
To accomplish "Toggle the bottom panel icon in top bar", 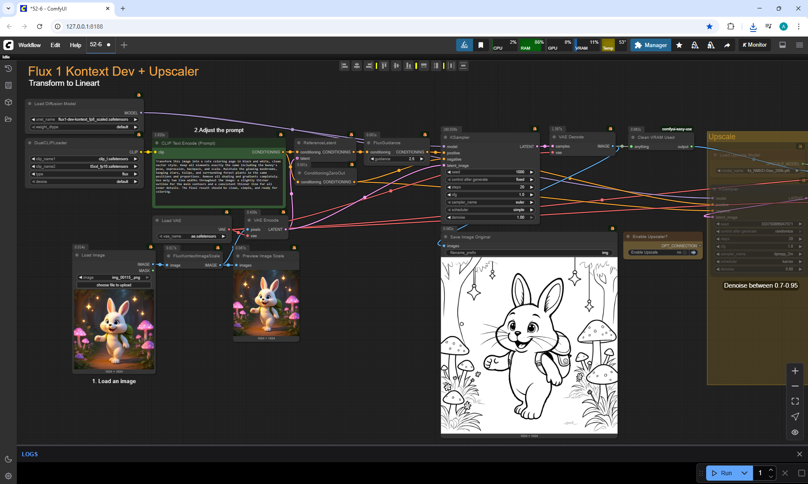I will pyautogui.click(x=782, y=45).
